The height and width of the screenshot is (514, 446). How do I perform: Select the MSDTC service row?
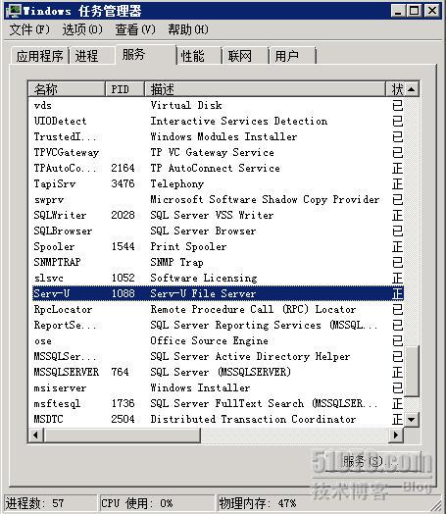216,419
